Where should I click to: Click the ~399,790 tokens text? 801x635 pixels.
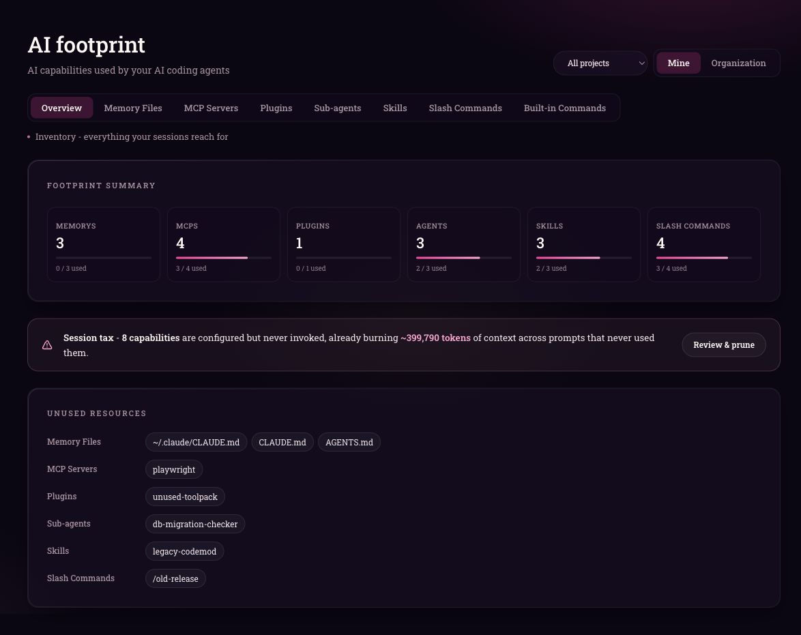[x=435, y=338]
